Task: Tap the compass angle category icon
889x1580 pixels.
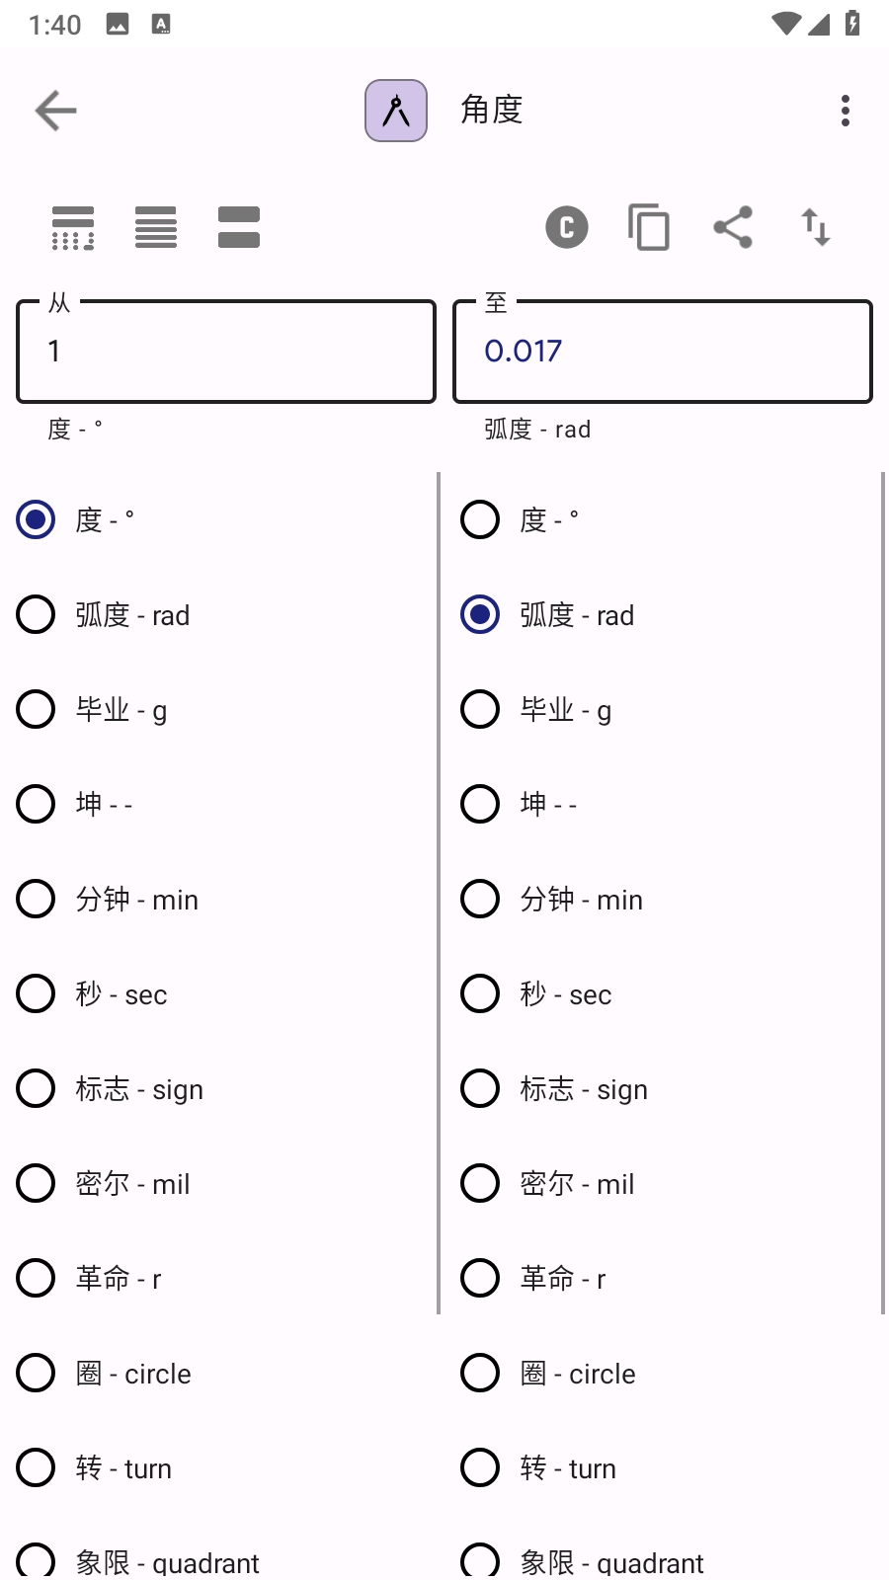Action: point(395,110)
